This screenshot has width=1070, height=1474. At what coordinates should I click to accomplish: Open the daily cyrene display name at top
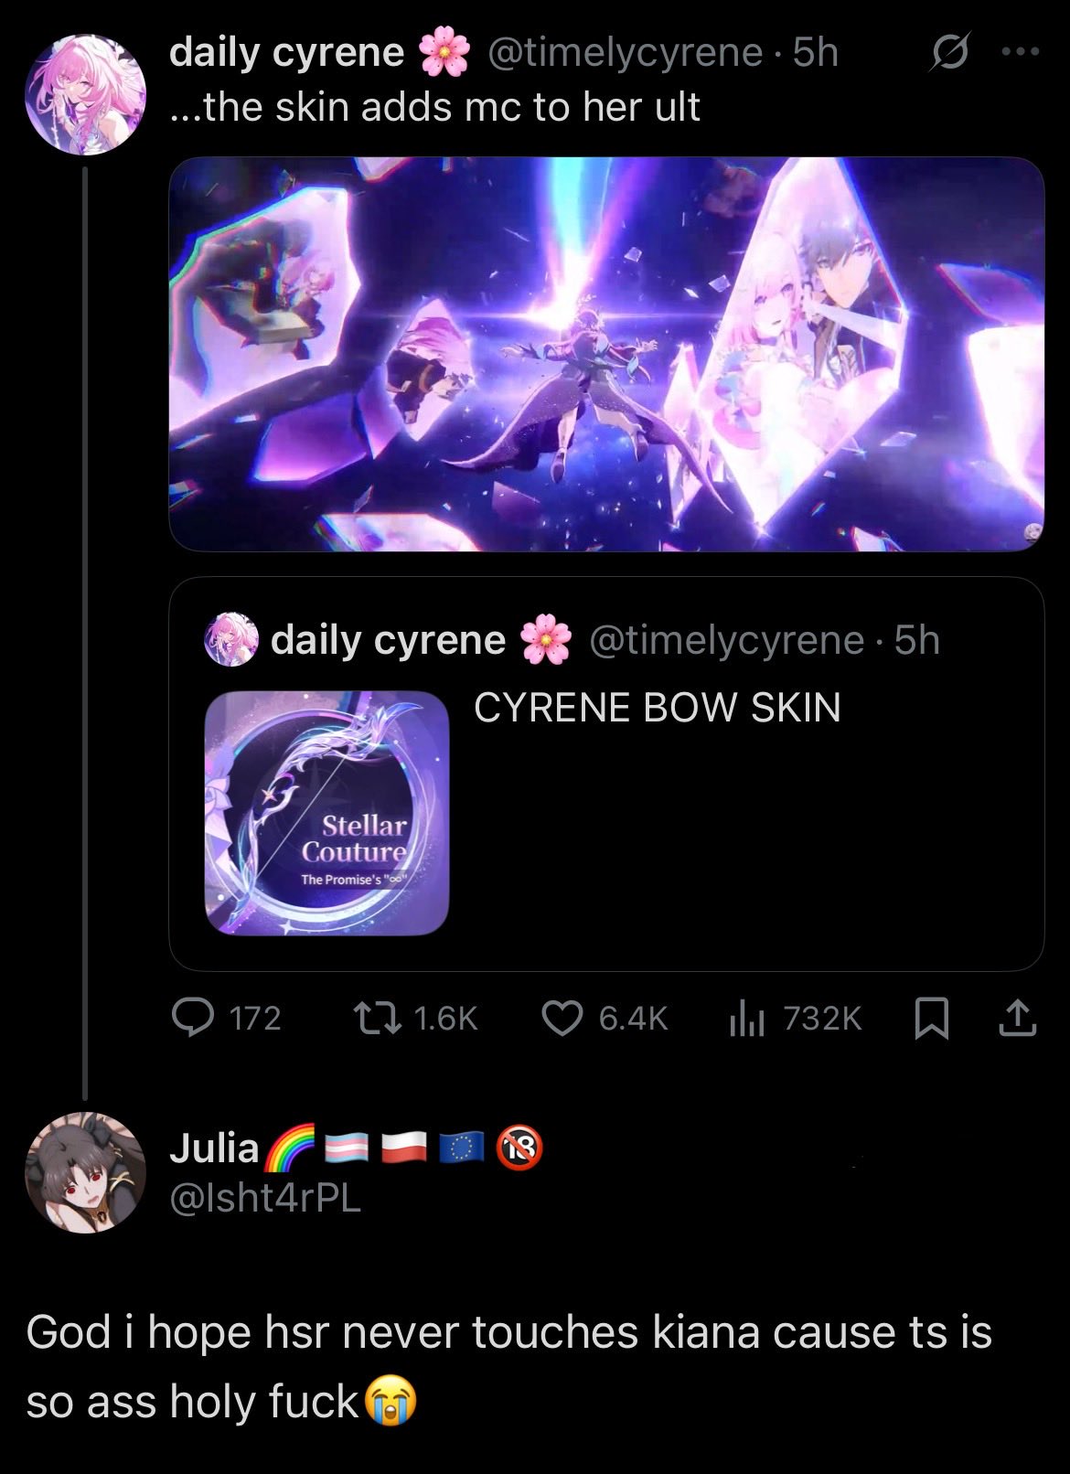click(x=286, y=53)
